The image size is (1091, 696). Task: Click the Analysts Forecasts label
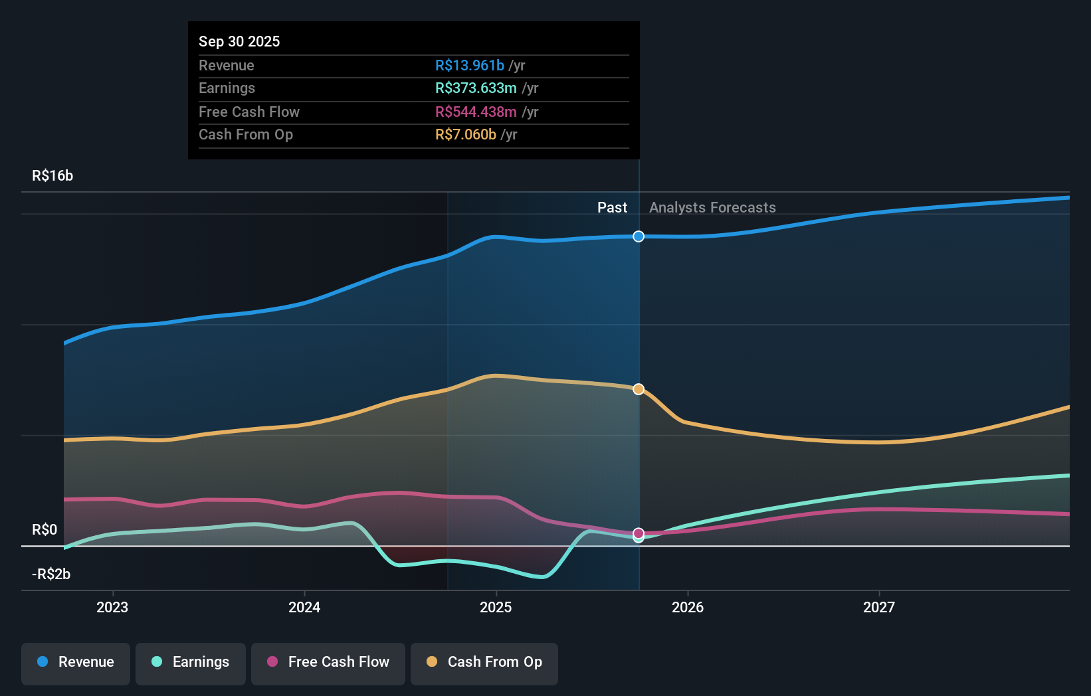711,207
